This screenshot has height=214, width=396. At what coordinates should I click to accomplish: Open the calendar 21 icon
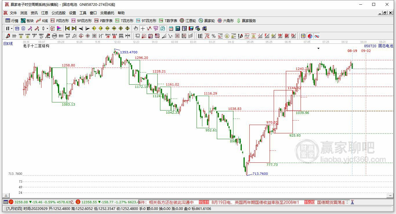pos(171,28)
